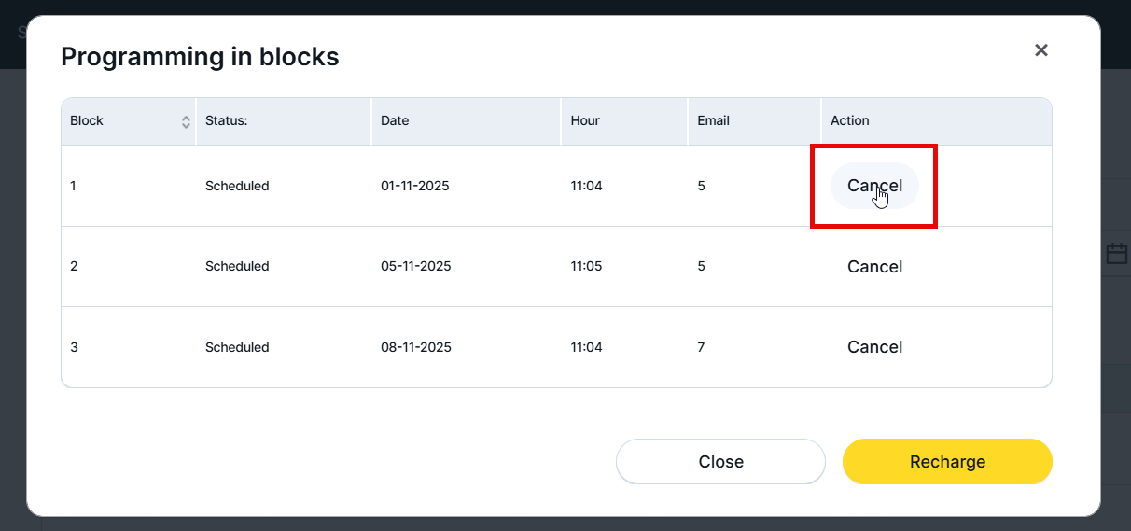Cancel scheduled block 2
Viewport: 1131px width, 531px height.
pyautogui.click(x=874, y=267)
